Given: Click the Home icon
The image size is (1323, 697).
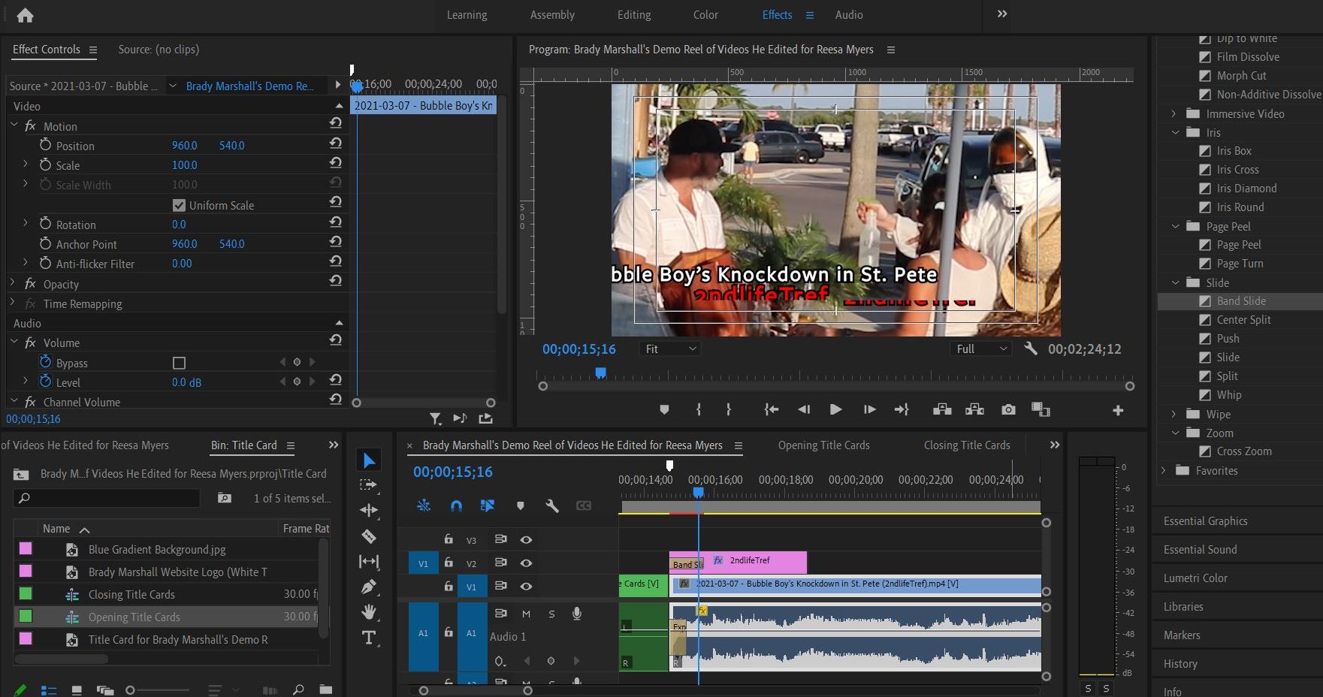Looking at the screenshot, I should (25, 15).
